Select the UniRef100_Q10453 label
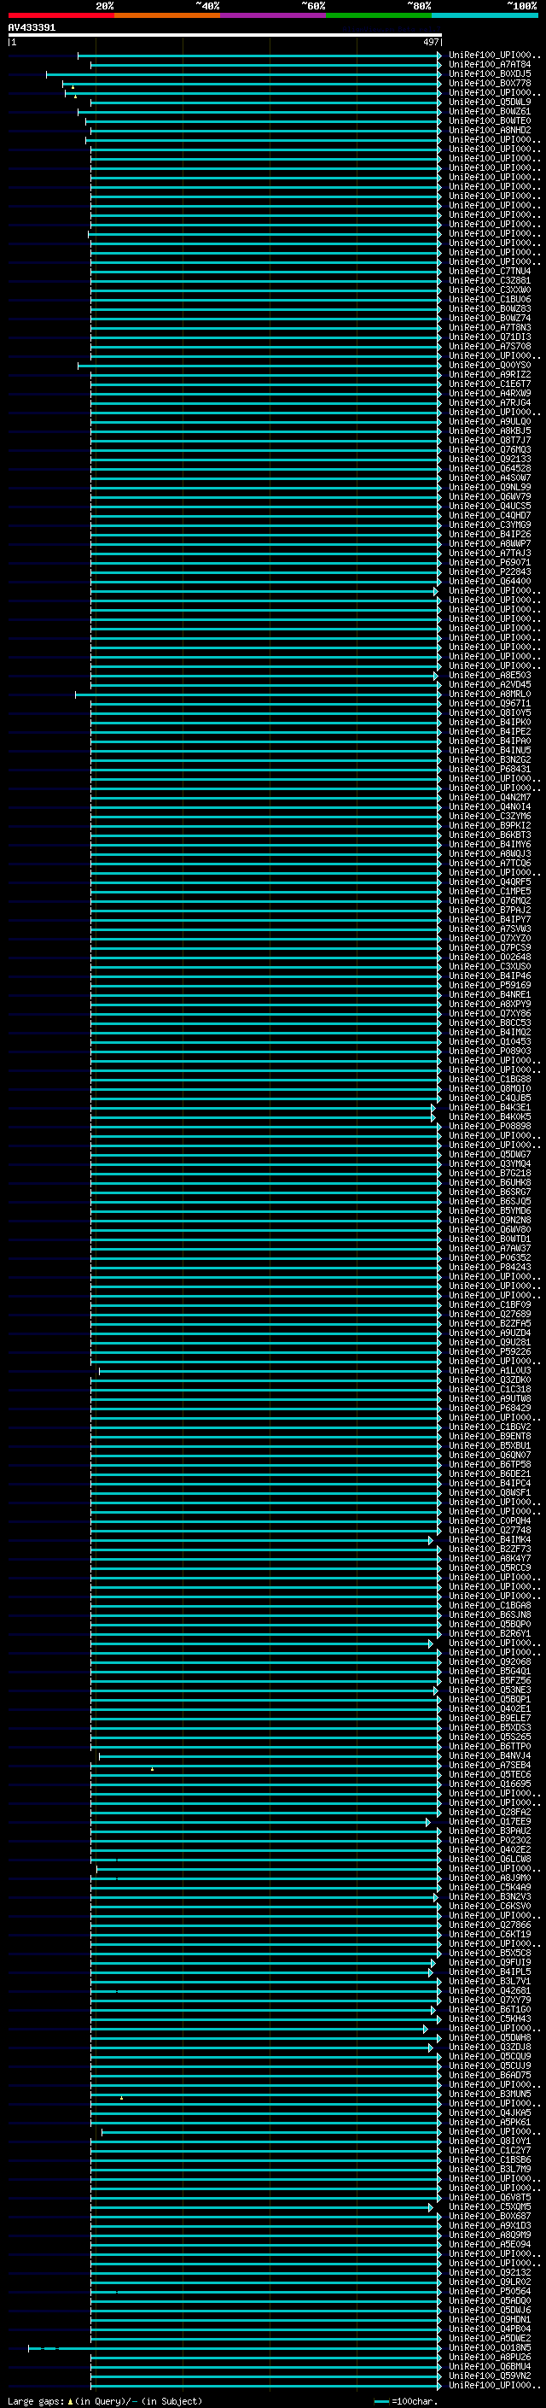Image resolution: width=546 pixels, height=2408 pixels. pos(489,1041)
